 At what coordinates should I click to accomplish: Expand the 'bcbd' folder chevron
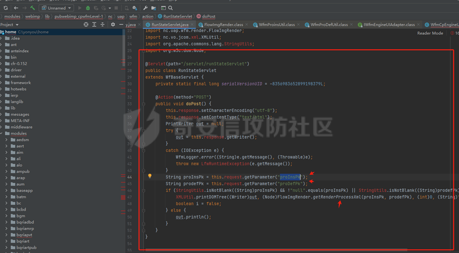(6, 210)
